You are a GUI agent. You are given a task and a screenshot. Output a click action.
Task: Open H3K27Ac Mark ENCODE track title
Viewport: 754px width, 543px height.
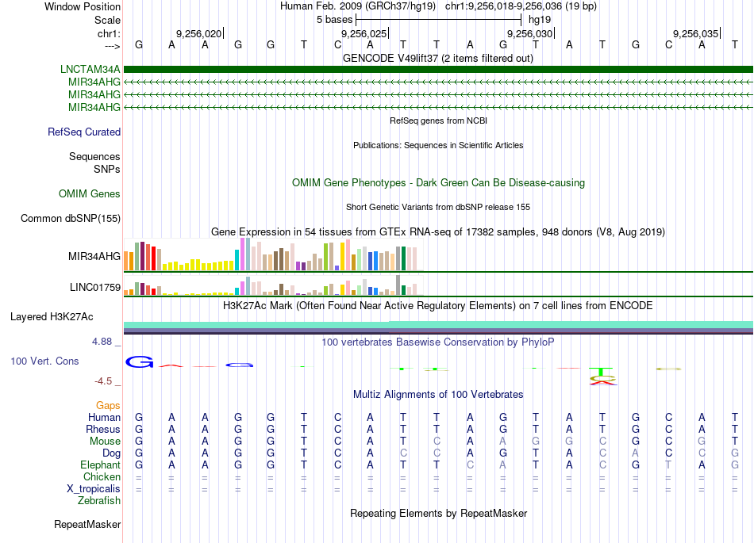[x=438, y=306]
